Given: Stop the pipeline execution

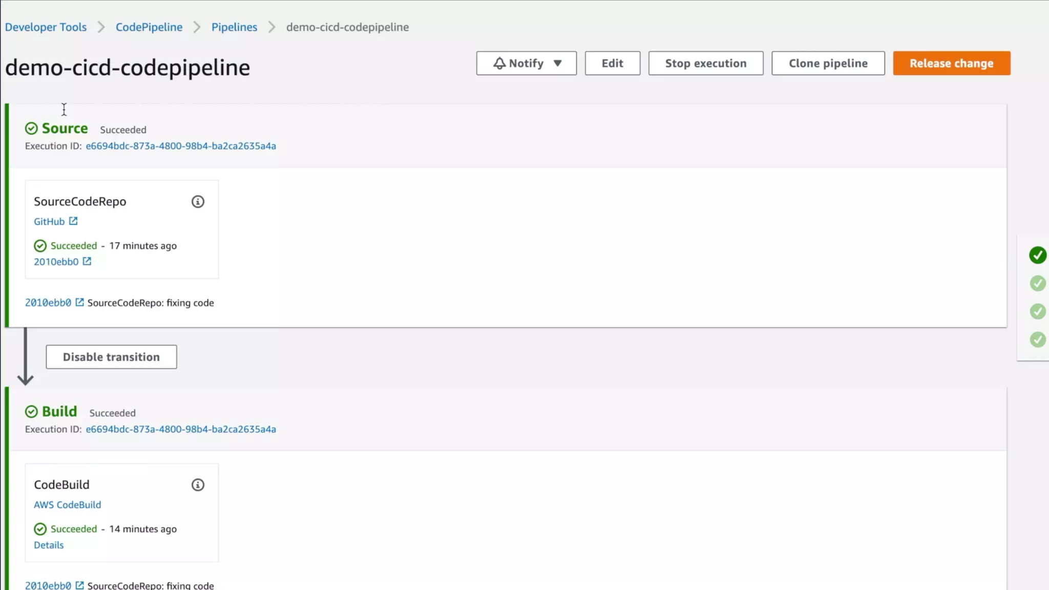Looking at the screenshot, I should point(705,63).
